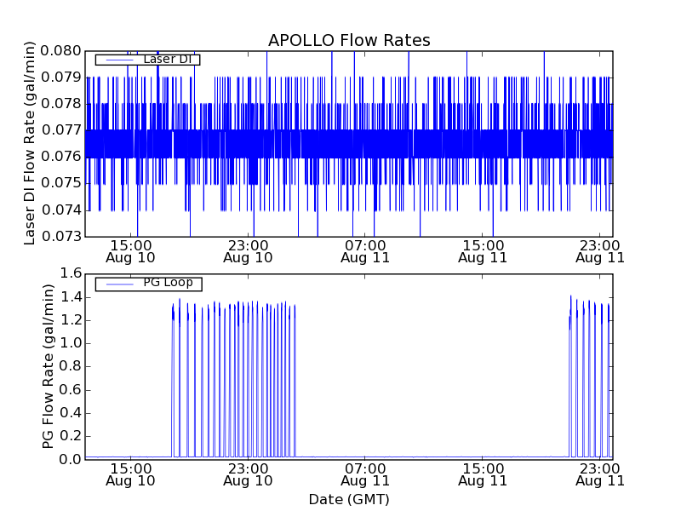Click '23:00 Aug 10' tick under the lower chart

pos(248,474)
